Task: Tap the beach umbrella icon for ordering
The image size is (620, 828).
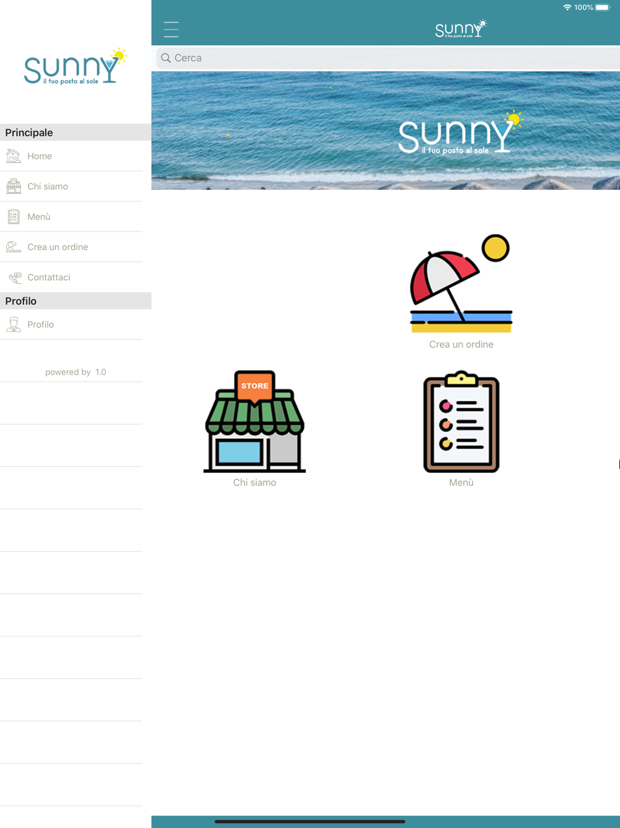Action: click(461, 284)
